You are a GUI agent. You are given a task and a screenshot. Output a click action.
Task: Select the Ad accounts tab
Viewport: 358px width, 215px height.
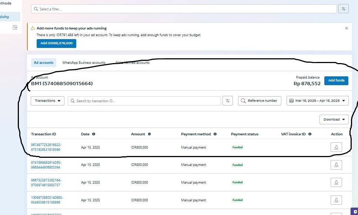44,63
